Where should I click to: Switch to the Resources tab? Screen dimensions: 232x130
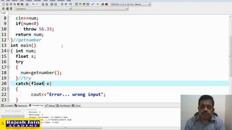click(21, 105)
